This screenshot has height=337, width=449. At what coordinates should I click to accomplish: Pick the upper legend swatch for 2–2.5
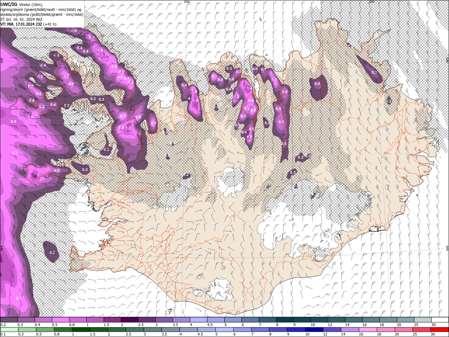click(129, 320)
